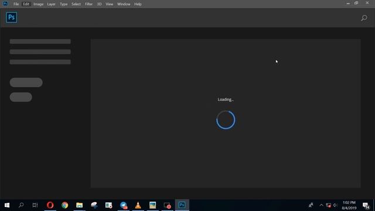
Task: Click the small Ps icon in title bar
Action: click(5, 4)
